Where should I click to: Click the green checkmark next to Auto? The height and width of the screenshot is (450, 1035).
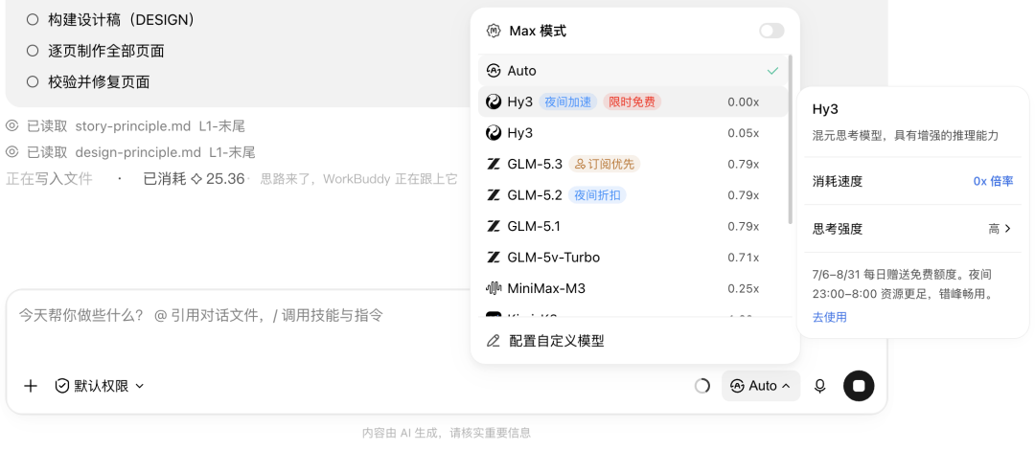[772, 71]
